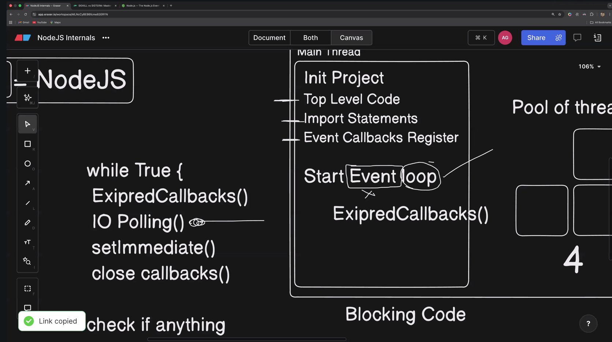Select the "setImmediate()" text
This screenshot has width=612, height=342.
[153, 248]
